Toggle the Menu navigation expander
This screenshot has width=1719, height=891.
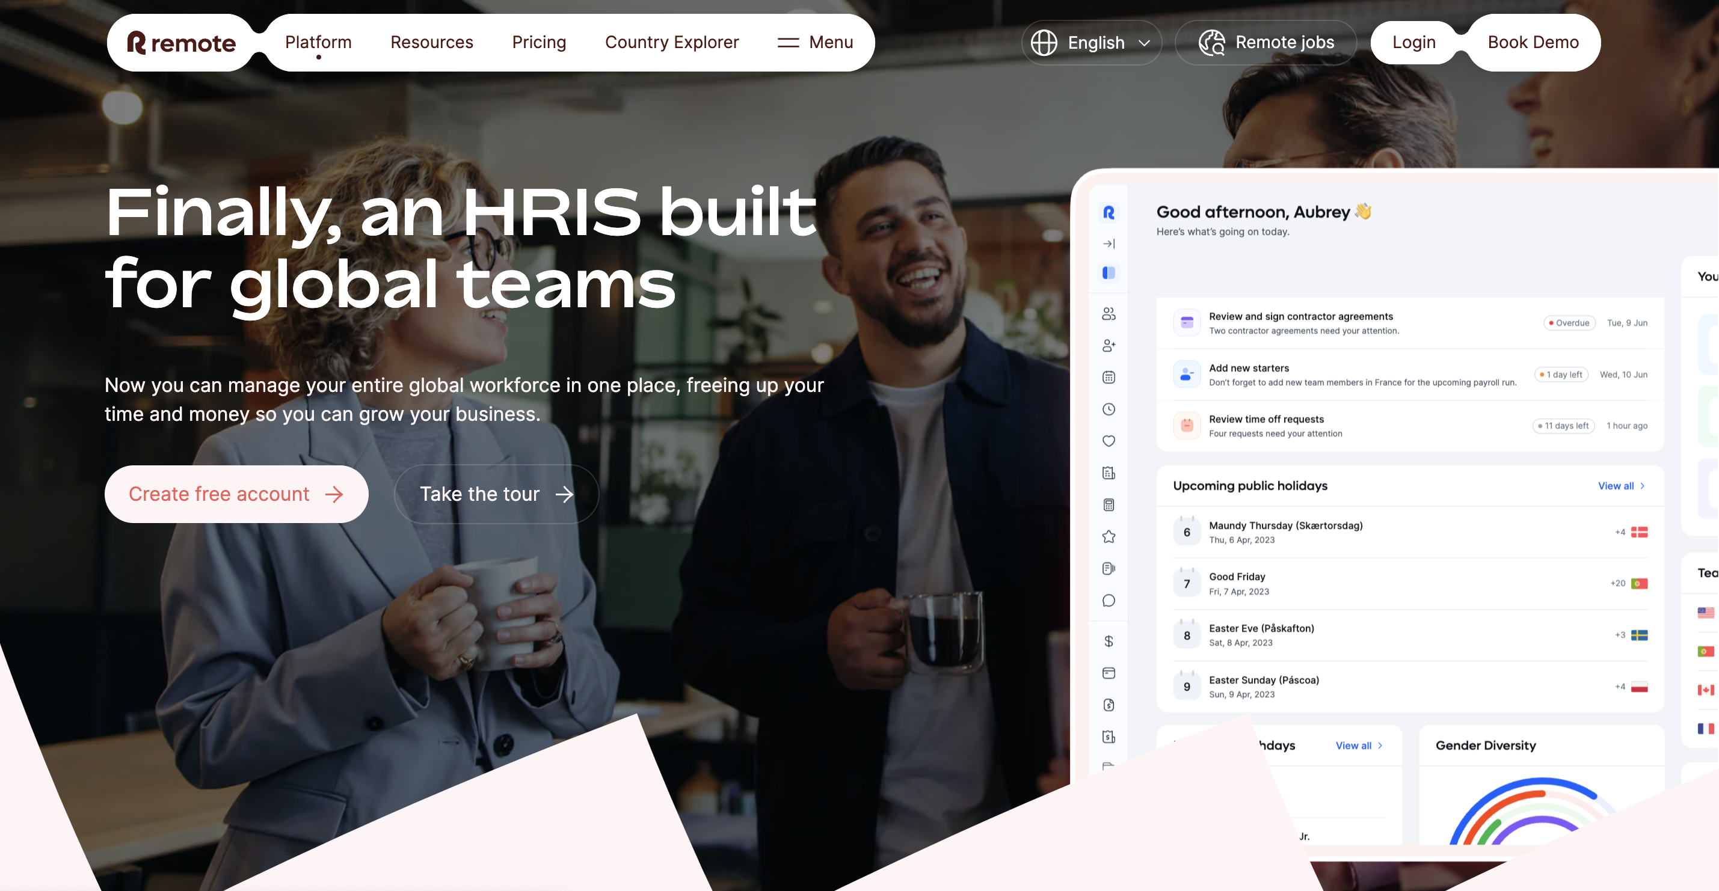[815, 41]
